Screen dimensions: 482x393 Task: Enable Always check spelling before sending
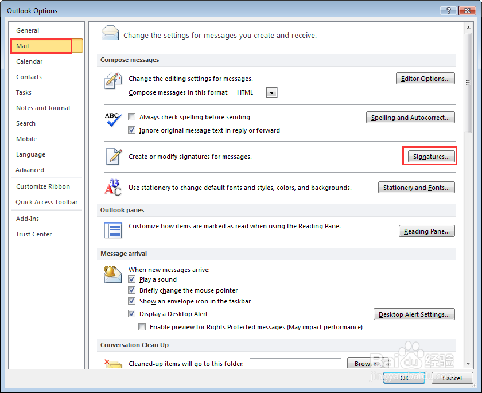(132, 117)
